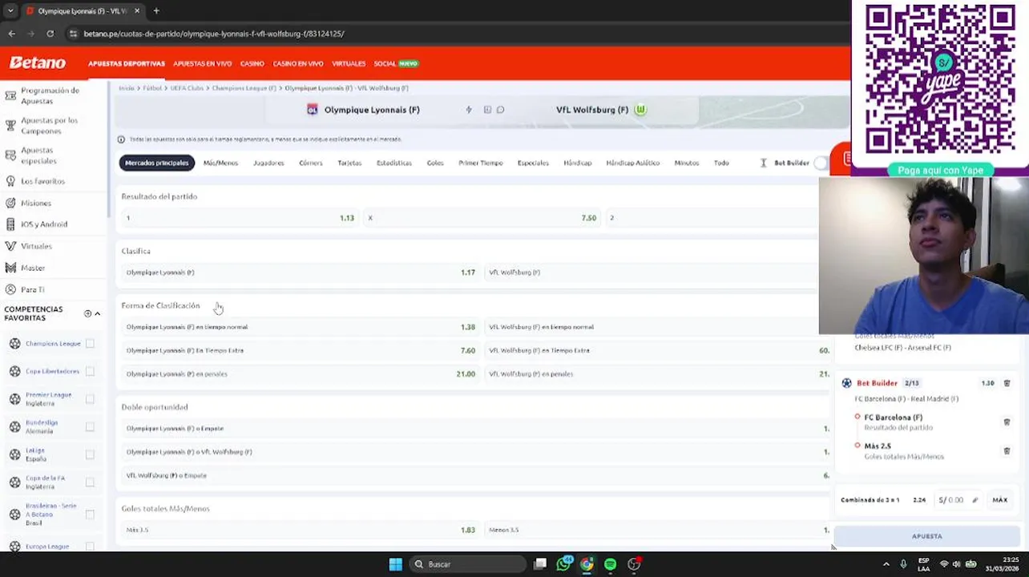Screen dimensions: 1029x577
Task: Remove Más 2.5 selection trash icon
Action: (1007, 450)
